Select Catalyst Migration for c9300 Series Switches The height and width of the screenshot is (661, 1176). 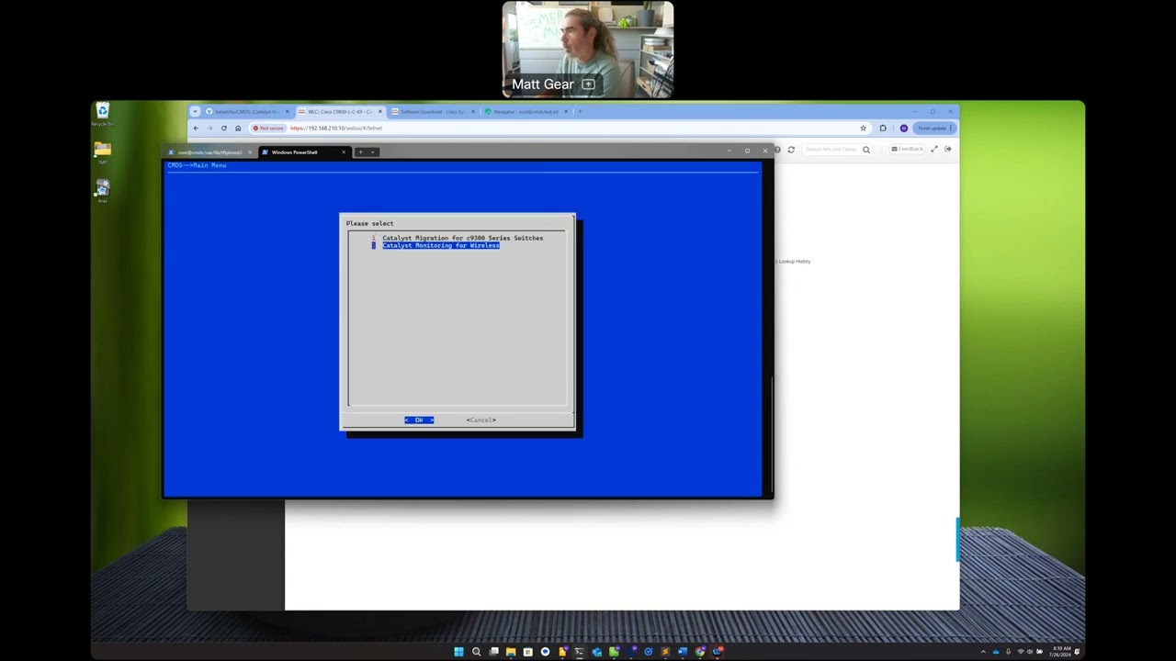(462, 238)
